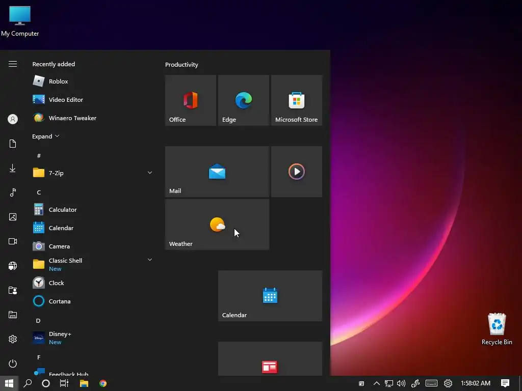
Task: Open Pictures from Start sidebar
Action: click(x=13, y=217)
